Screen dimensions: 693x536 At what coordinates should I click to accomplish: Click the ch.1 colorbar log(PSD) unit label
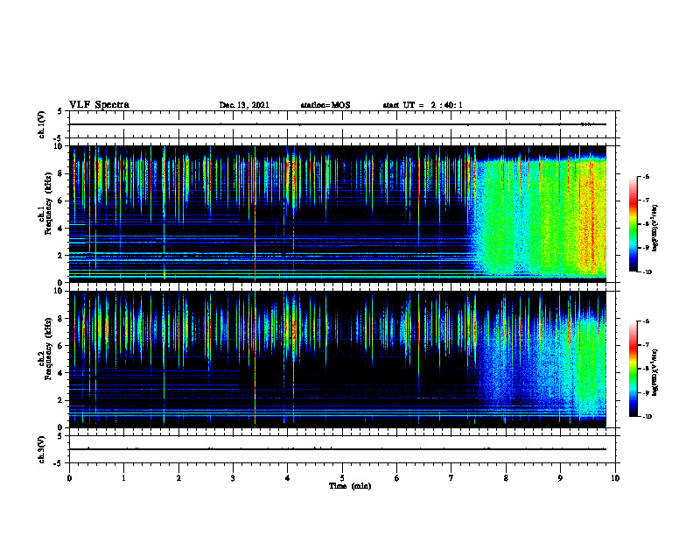655,228
